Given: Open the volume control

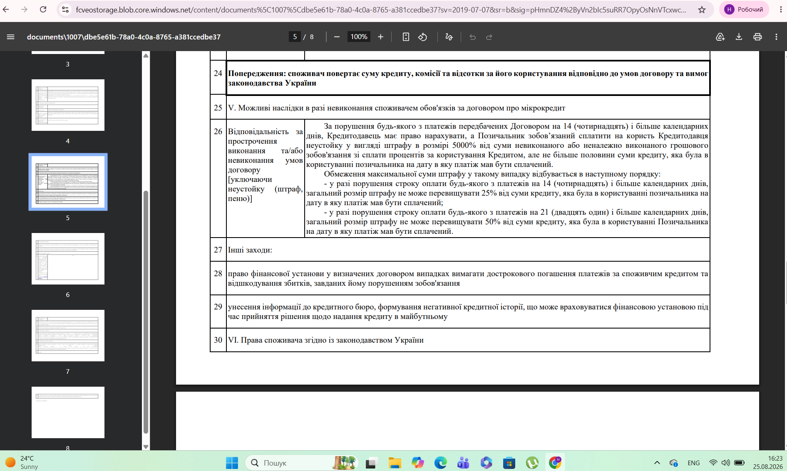Looking at the screenshot, I should tap(726, 463).
